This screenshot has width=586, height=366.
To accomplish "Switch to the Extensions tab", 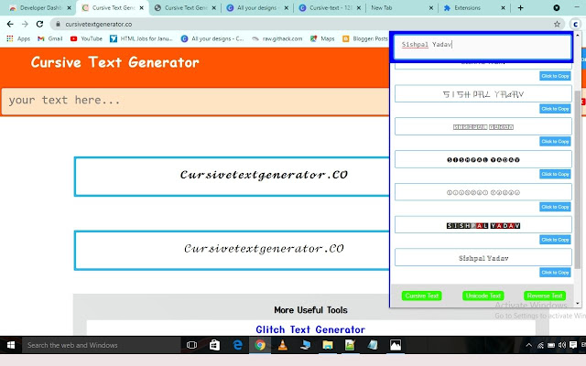I will (x=473, y=8).
